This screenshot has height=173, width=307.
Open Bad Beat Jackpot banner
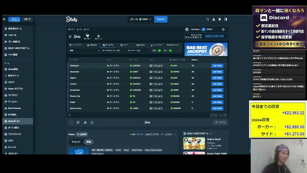click(206, 49)
